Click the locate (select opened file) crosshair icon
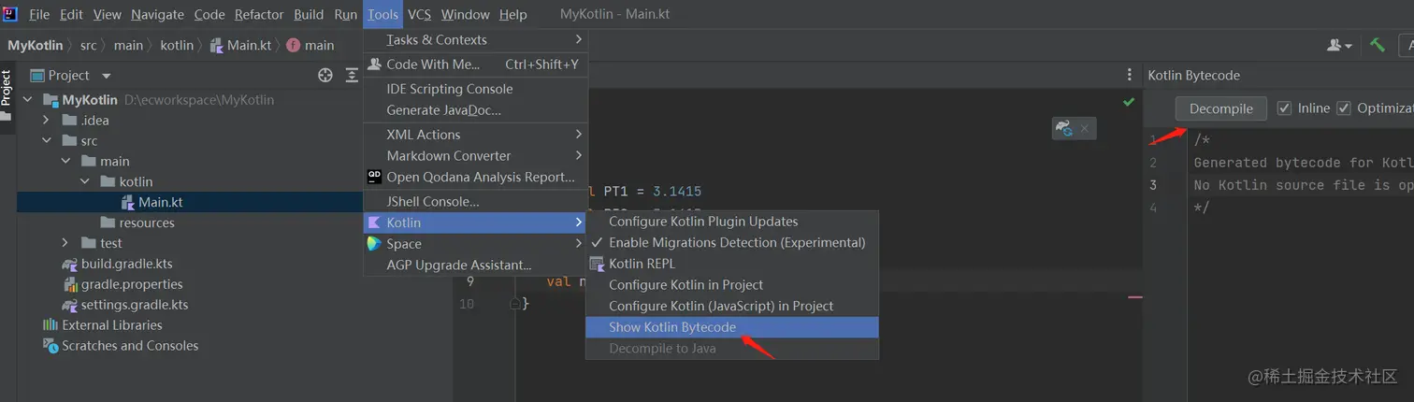1414x402 pixels. pos(325,76)
